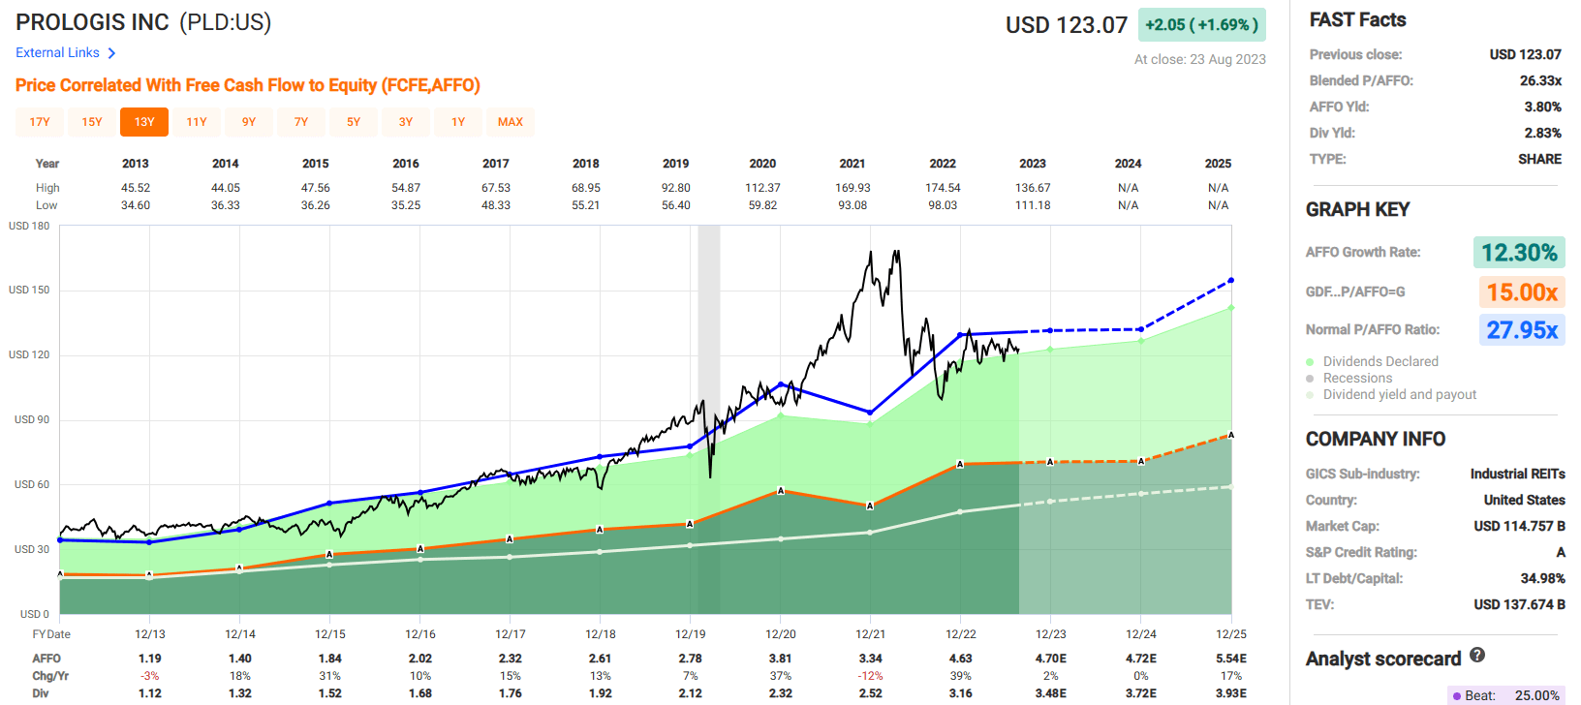This screenshot has width=1581, height=705.
Task: Select the active 13Y range tab
Action: (x=144, y=122)
